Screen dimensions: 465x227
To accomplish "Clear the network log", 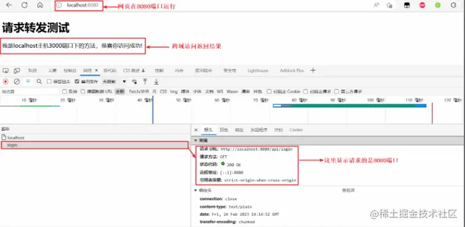I will click(x=17, y=82).
